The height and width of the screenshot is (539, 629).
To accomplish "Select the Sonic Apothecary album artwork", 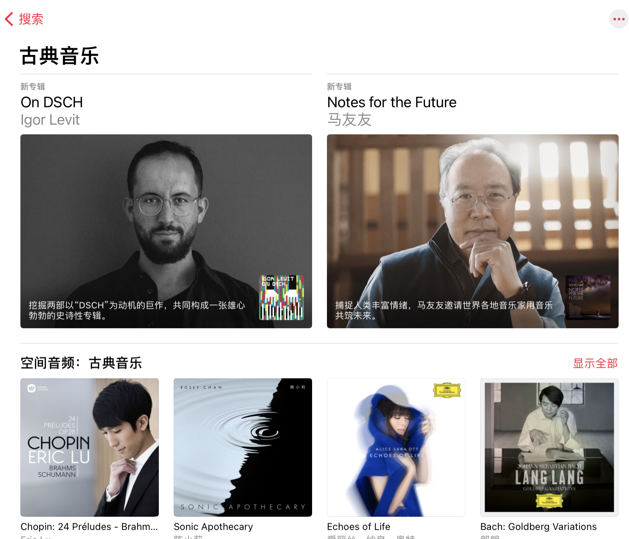I will click(243, 447).
